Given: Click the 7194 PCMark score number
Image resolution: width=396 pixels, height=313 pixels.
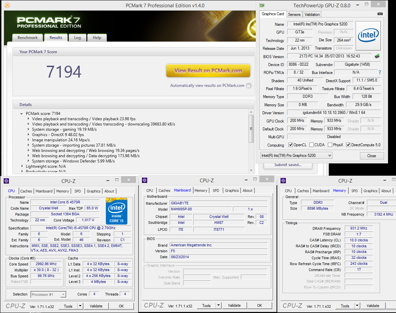Looking at the screenshot, I should point(64,72).
